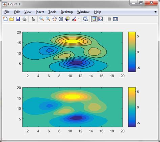160x142 pixels.
Task: Minimize the Figure 1 window
Action: click(x=134, y=3)
